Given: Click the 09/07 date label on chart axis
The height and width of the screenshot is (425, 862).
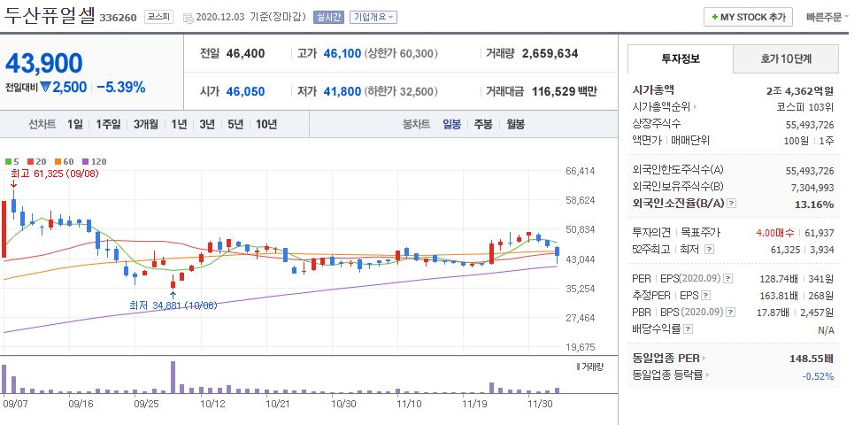Looking at the screenshot, I should pyautogui.click(x=14, y=404).
